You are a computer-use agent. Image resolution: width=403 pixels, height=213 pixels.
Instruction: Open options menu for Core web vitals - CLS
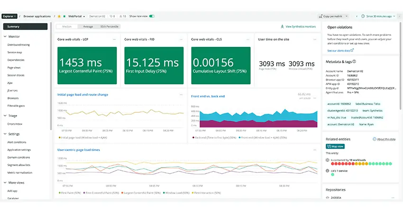(248, 39)
